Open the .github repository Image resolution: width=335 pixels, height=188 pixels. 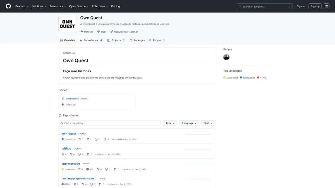tap(66, 148)
